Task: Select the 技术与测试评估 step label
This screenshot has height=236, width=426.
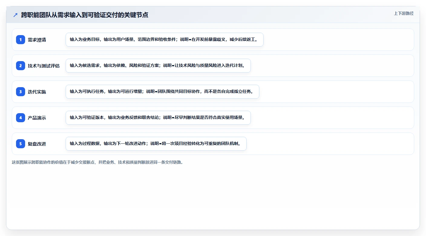Action: [44, 66]
